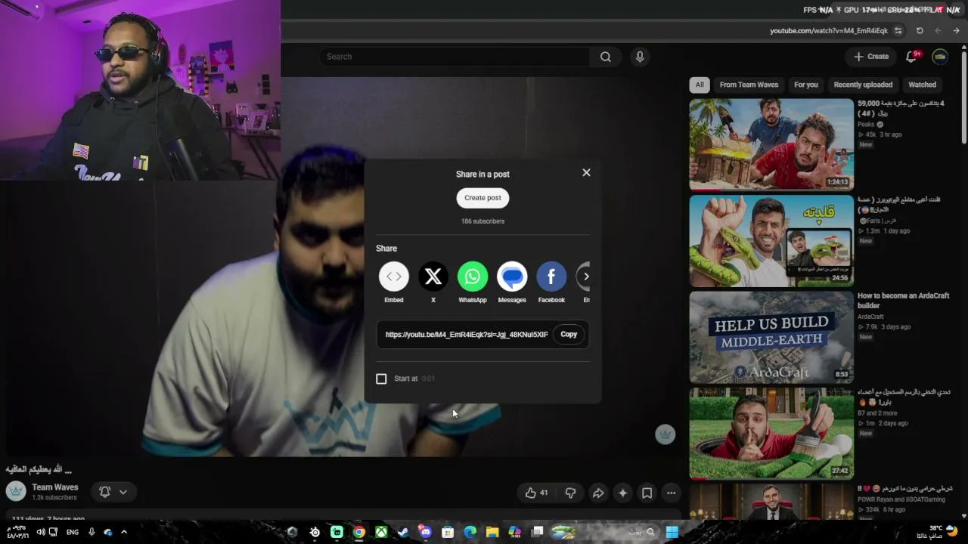Select the For you chip
The image size is (968, 544).
pyautogui.click(x=806, y=85)
